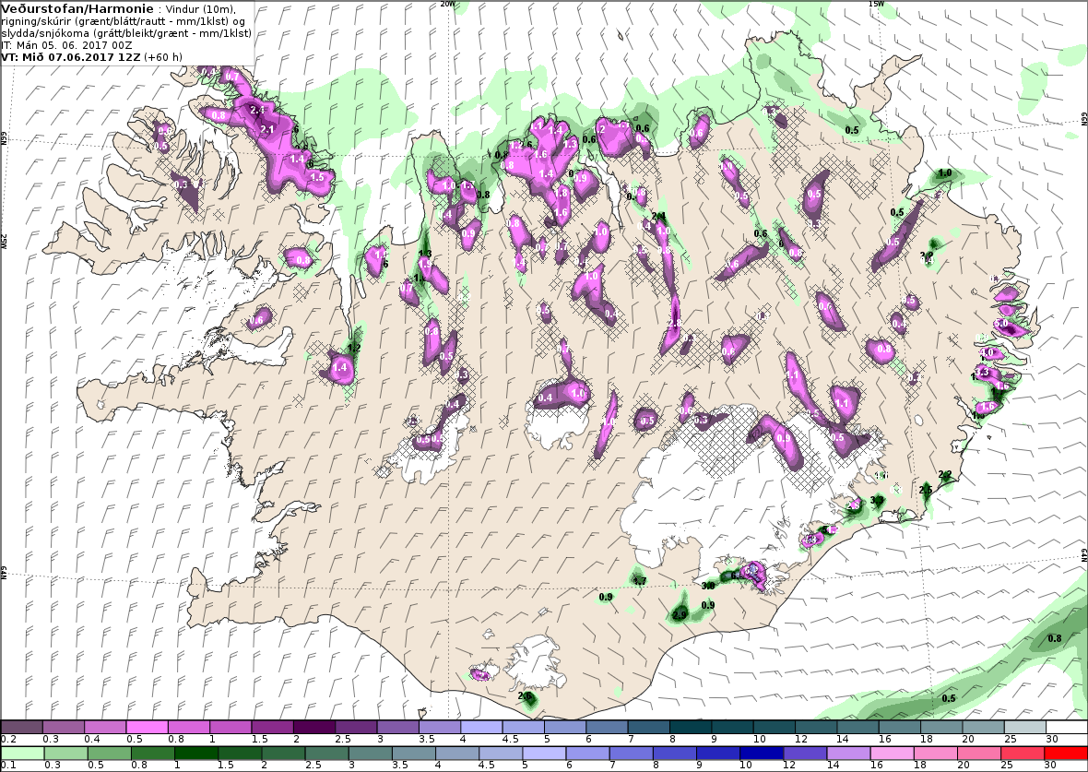Click the '15W' longitude label at the top

coord(876,4)
